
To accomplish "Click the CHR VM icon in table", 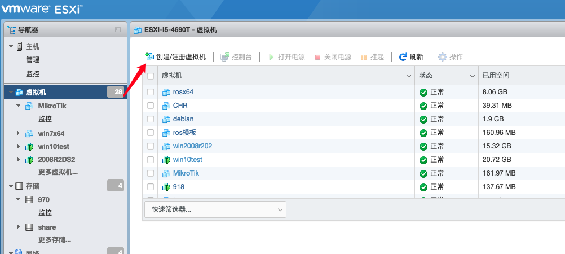I will [x=166, y=106].
